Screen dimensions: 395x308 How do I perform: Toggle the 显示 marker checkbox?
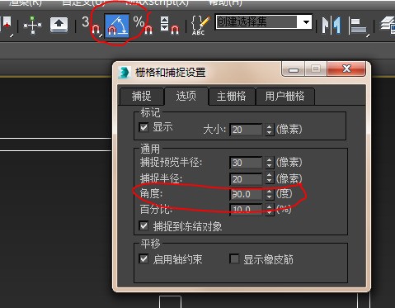(144, 127)
